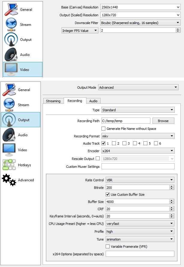The width and height of the screenshot is (184, 267).
Task: Enable Audio Track 3 checkbox
Action: point(125,143)
